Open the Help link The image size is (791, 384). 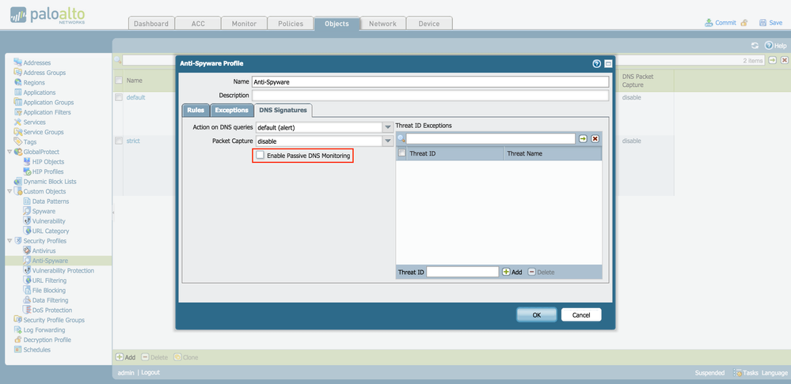(x=776, y=45)
